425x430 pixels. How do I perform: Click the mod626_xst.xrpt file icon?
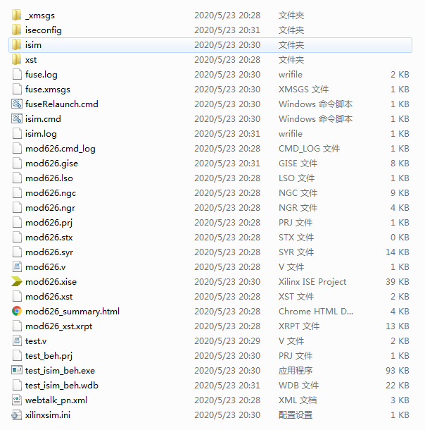point(17,326)
